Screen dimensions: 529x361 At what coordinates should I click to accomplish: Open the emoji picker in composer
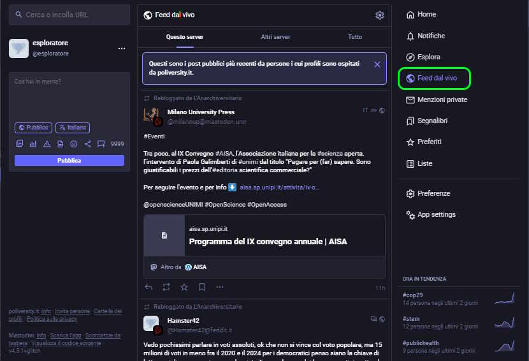coord(73,144)
